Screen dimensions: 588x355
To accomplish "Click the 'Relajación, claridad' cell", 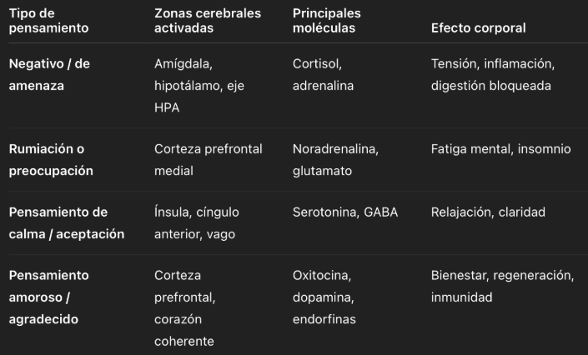I will tap(488, 212).
